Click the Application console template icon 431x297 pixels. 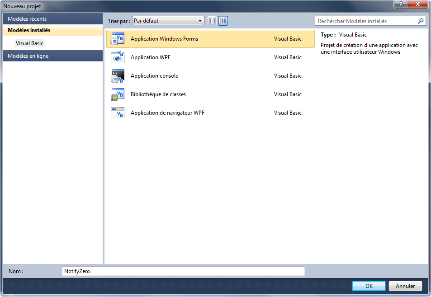(118, 76)
